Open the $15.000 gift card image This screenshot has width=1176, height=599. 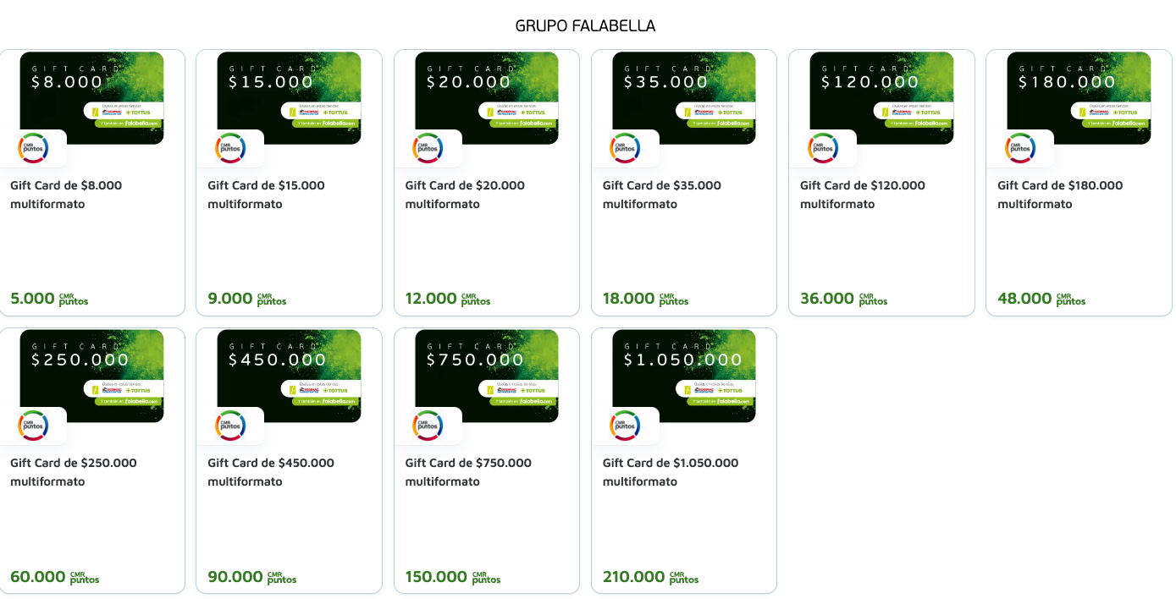click(289, 97)
